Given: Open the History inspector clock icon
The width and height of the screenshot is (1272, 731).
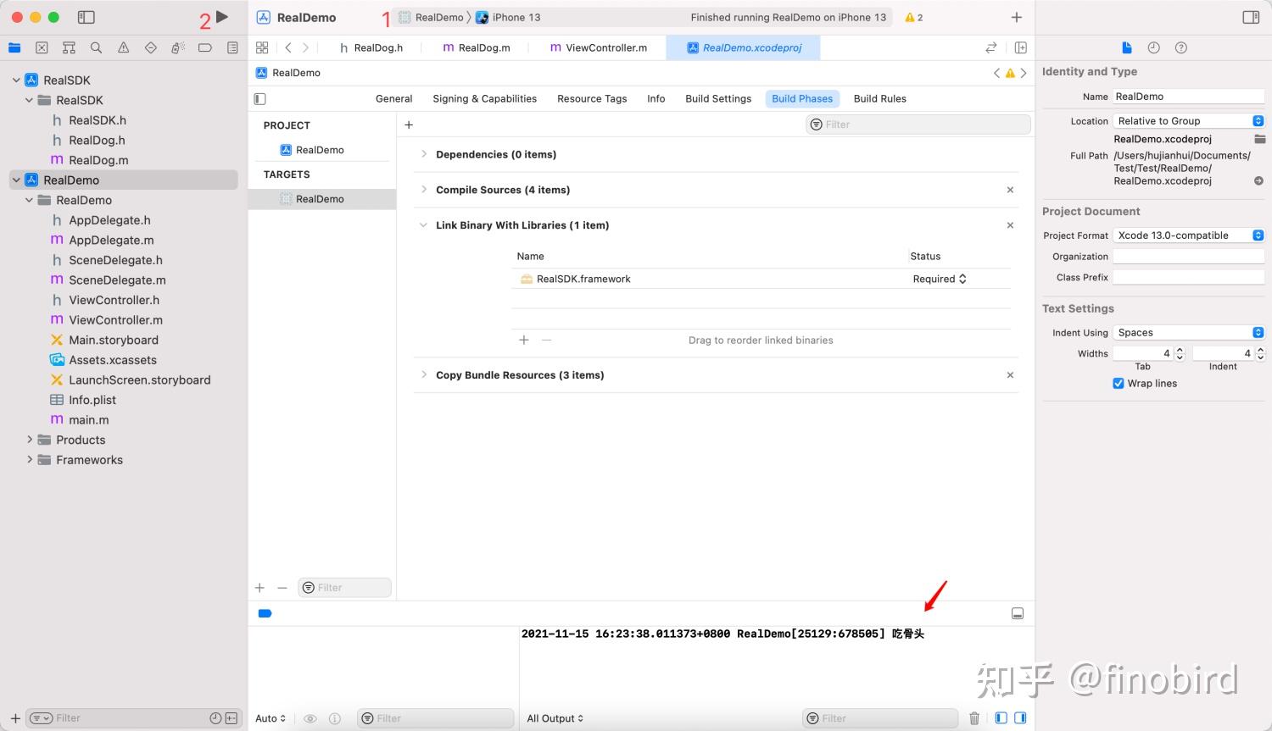Looking at the screenshot, I should click(1153, 48).
